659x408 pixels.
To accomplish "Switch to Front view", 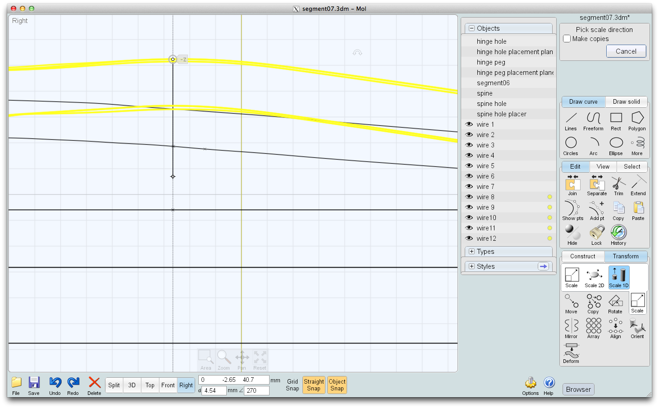I will 168,385.
